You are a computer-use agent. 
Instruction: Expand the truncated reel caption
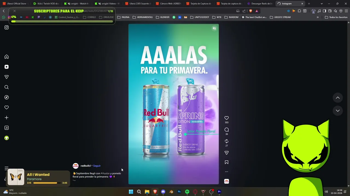[x=74, y=180]
